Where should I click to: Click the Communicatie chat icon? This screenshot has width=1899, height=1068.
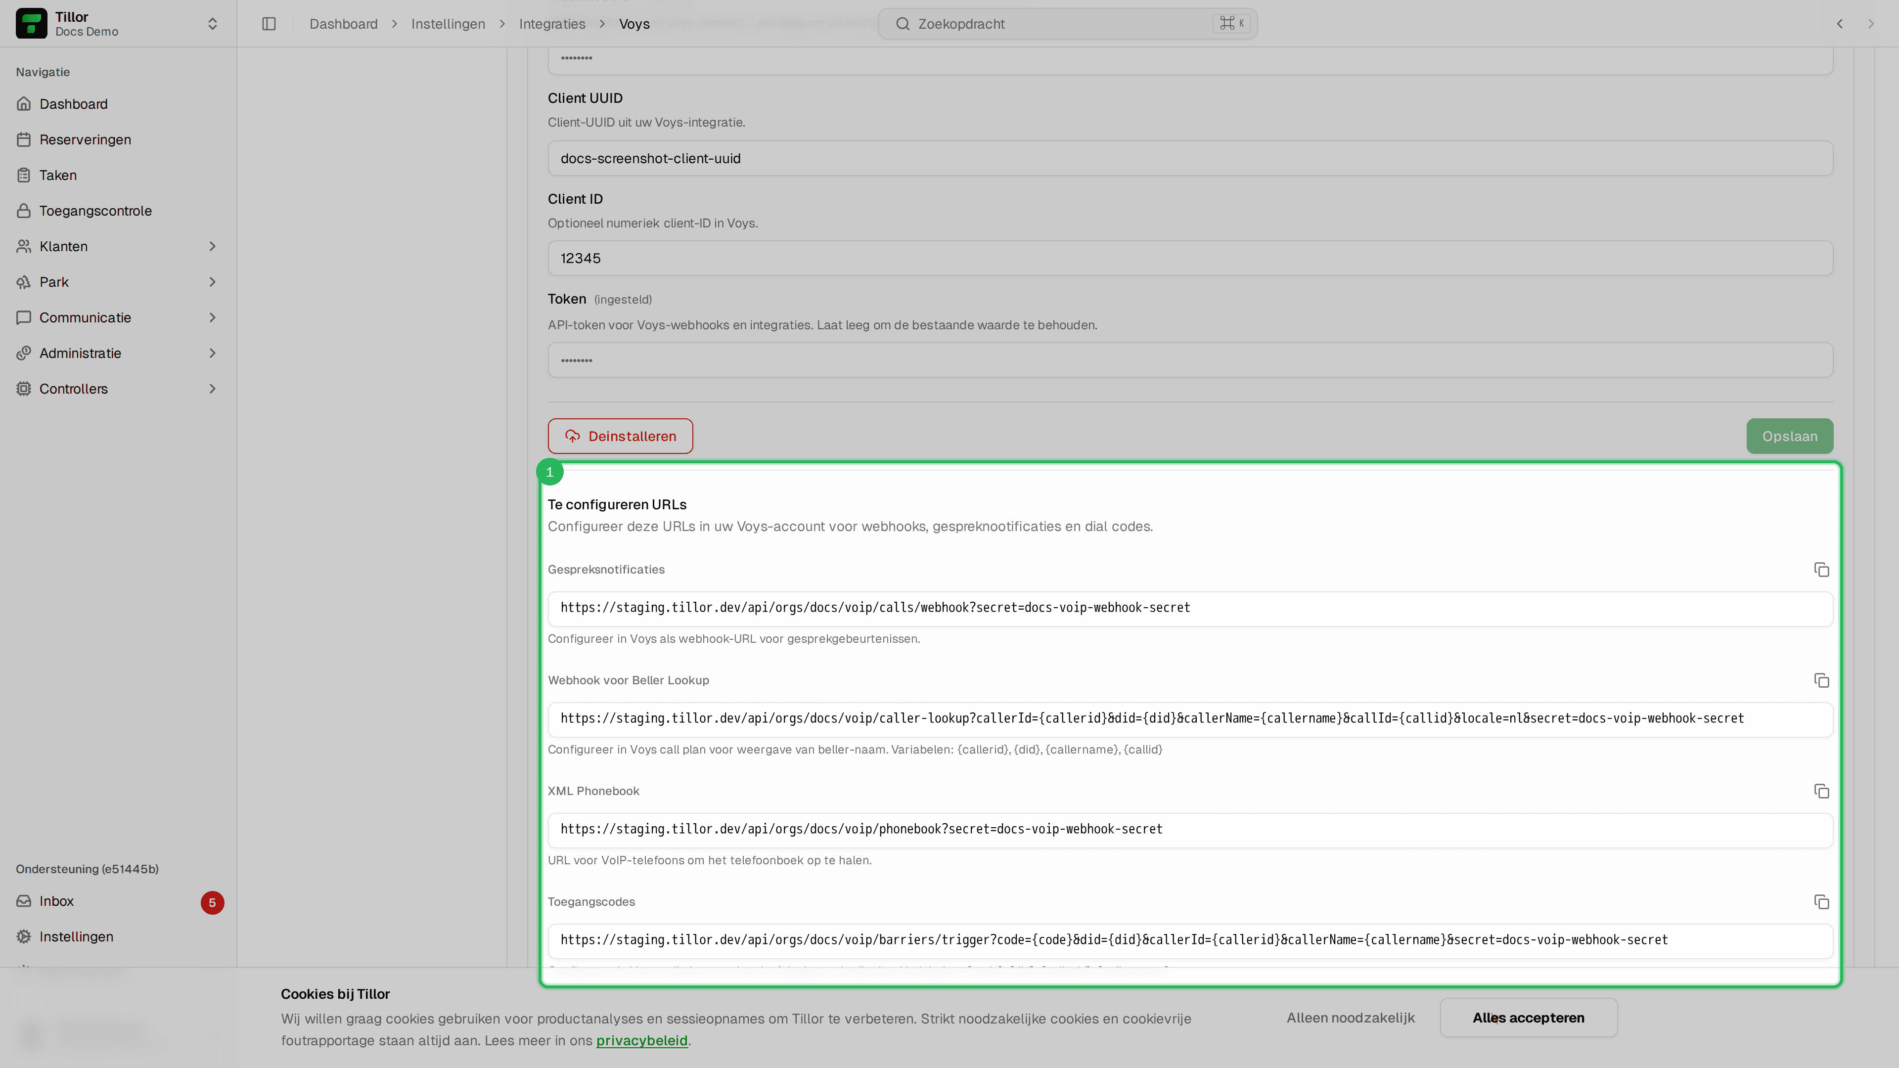pyautogui.click(x=24, y=317)
